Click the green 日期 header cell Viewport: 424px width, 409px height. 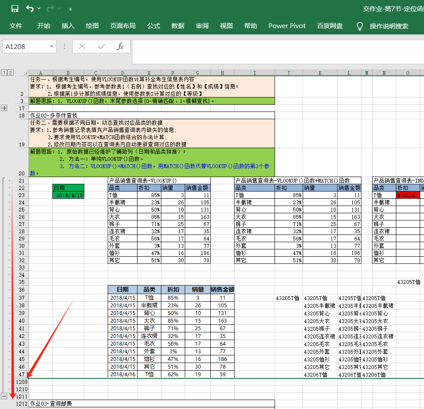[68, 188]
